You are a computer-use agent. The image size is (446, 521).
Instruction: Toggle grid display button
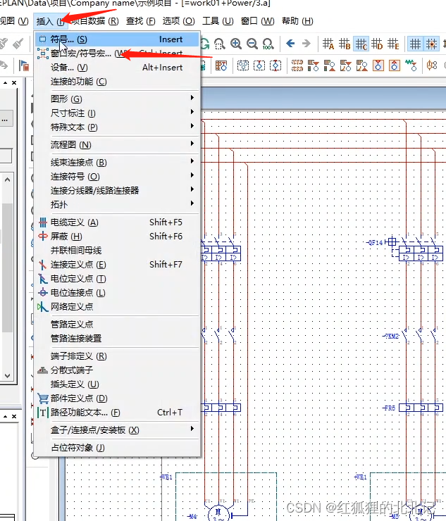click(x=415, y=44)
